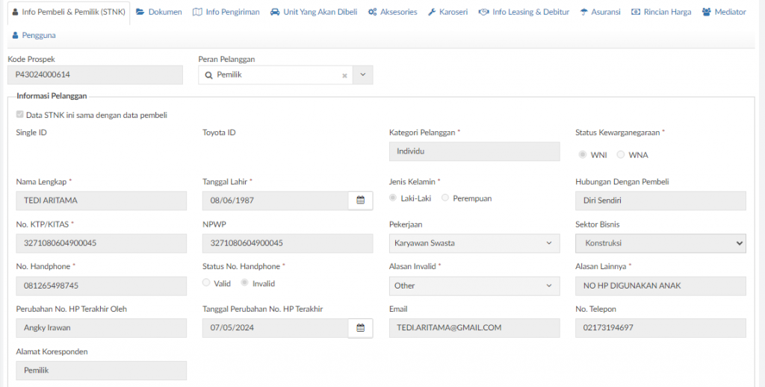This screenshot has height=387, width=765.
Task: Open the Sektor Bisnis dropdown
Action: (x=660, y=243)
